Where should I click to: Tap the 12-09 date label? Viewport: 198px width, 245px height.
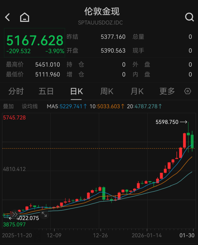tap(54, 236)
